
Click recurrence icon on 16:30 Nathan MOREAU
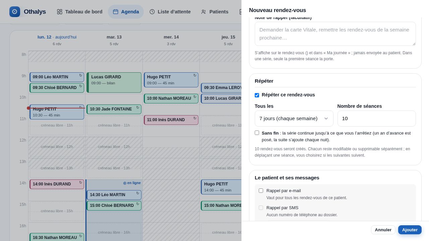tap(80, 236)
